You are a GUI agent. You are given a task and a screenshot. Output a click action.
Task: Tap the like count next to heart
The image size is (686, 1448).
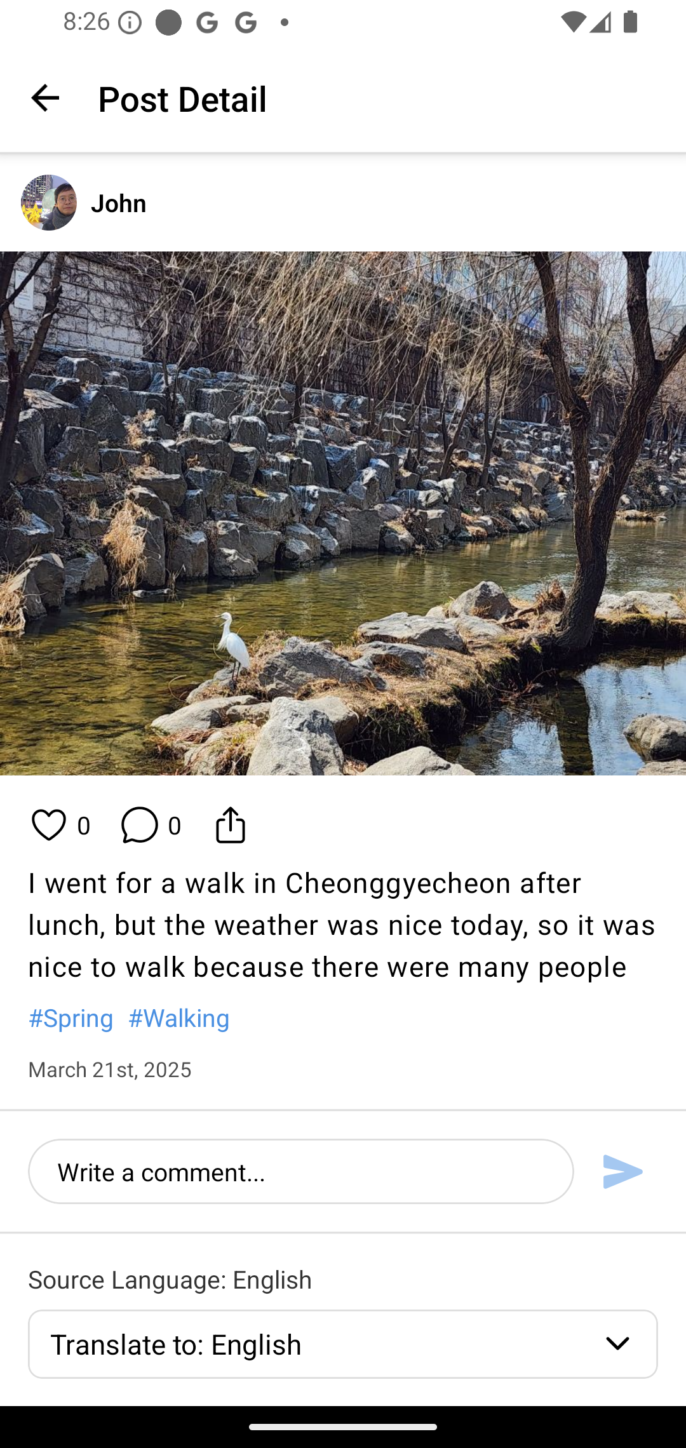83,826
